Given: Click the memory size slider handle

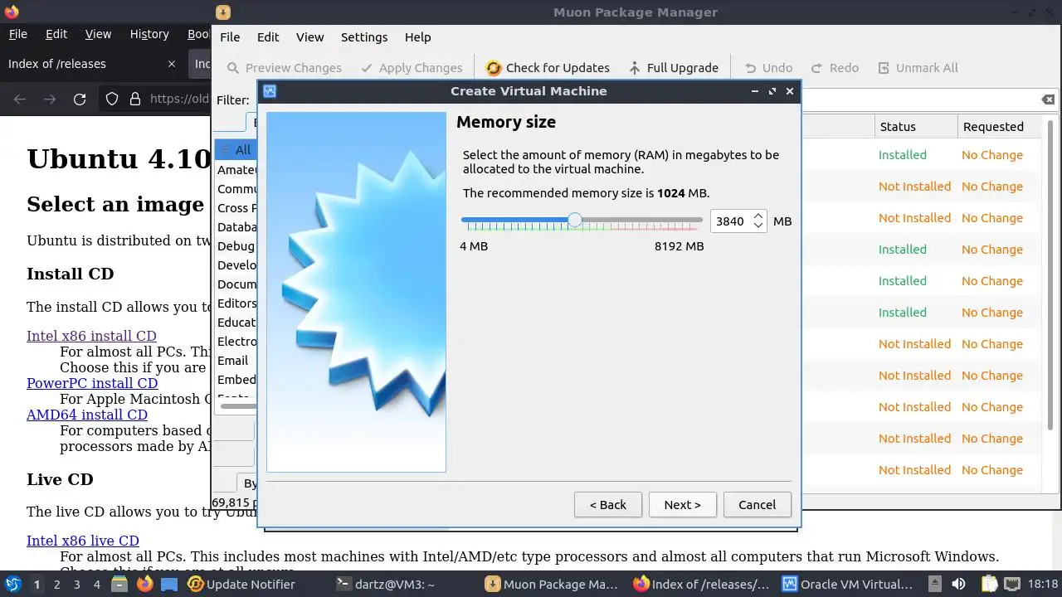Looking at the screenshot, I should [x=575, y=221].
